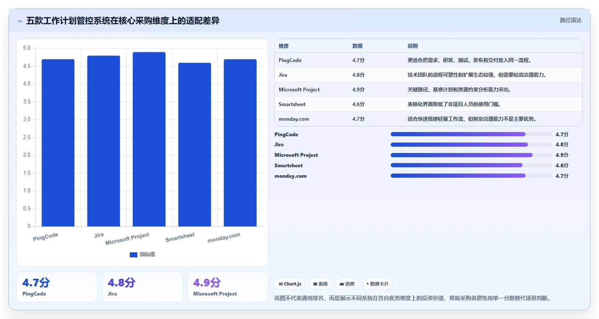The height and width of the screenshot is (319, 599).
Task: Click the 进度 tag chip
Action: [347, 284]
